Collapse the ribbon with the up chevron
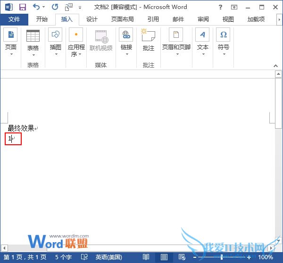The height and width of the screenshot is (263, 283). 275,66
